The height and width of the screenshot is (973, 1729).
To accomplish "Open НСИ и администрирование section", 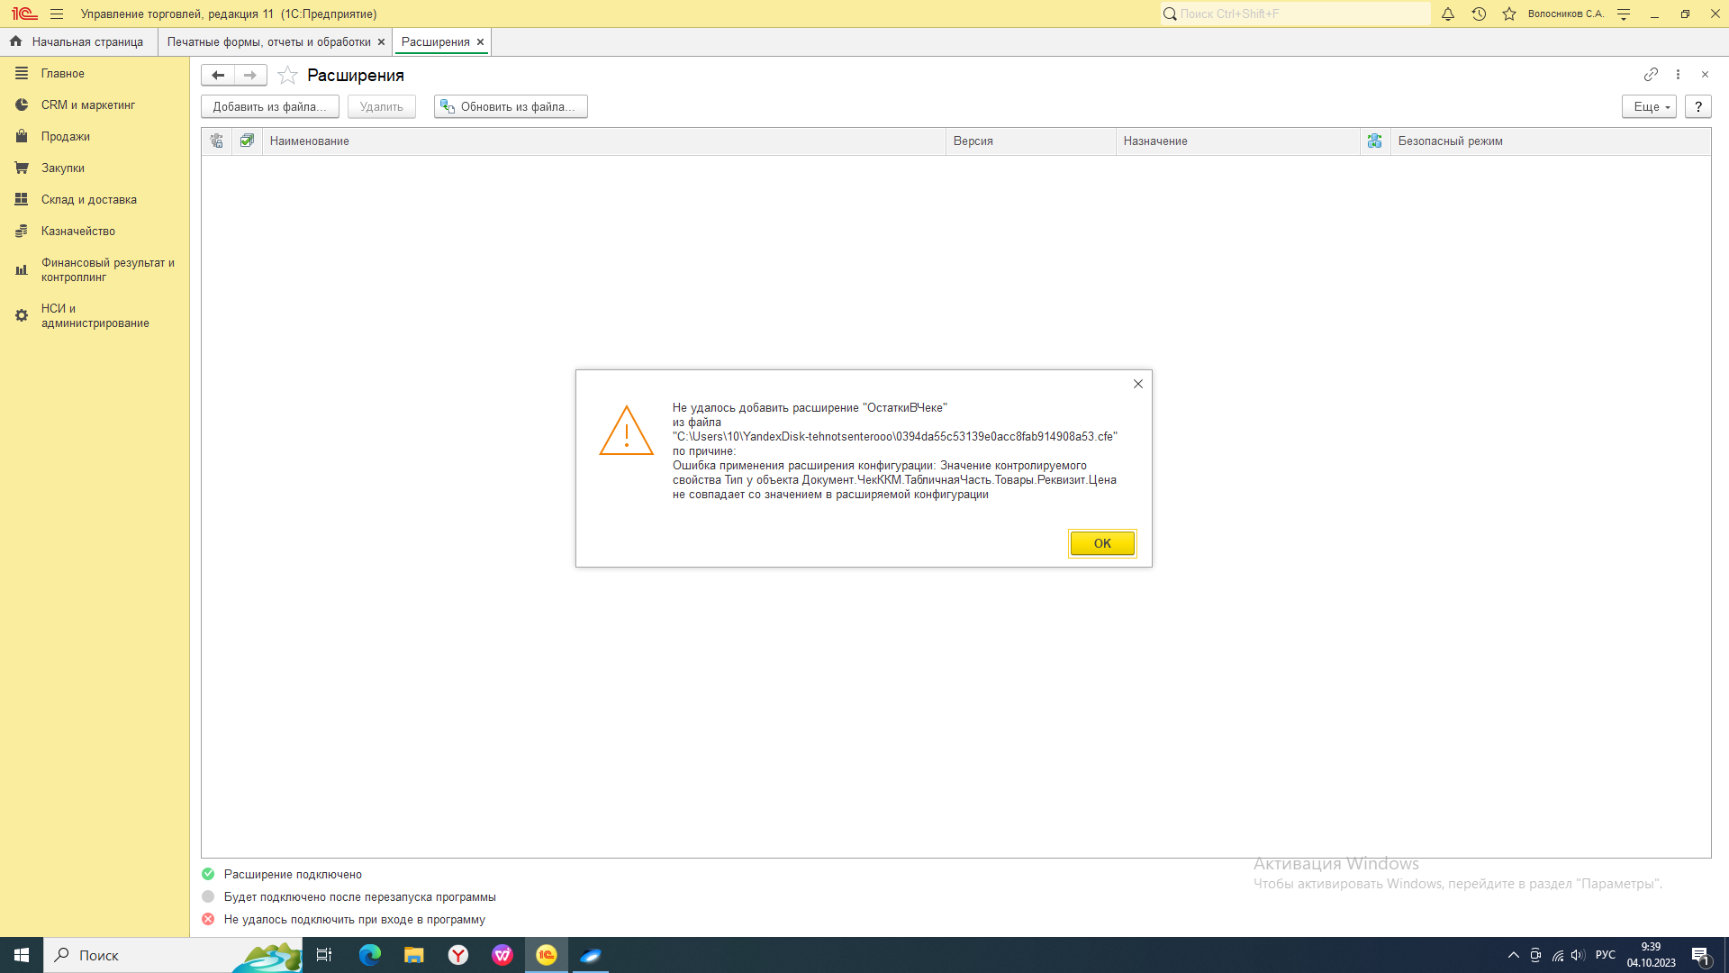I will tap(95, 316).
